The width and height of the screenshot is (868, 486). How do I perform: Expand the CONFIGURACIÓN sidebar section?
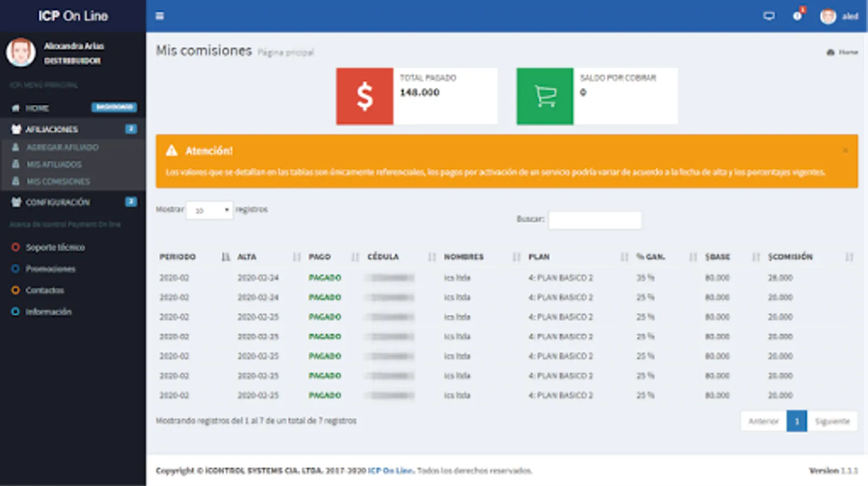(73, 202)
